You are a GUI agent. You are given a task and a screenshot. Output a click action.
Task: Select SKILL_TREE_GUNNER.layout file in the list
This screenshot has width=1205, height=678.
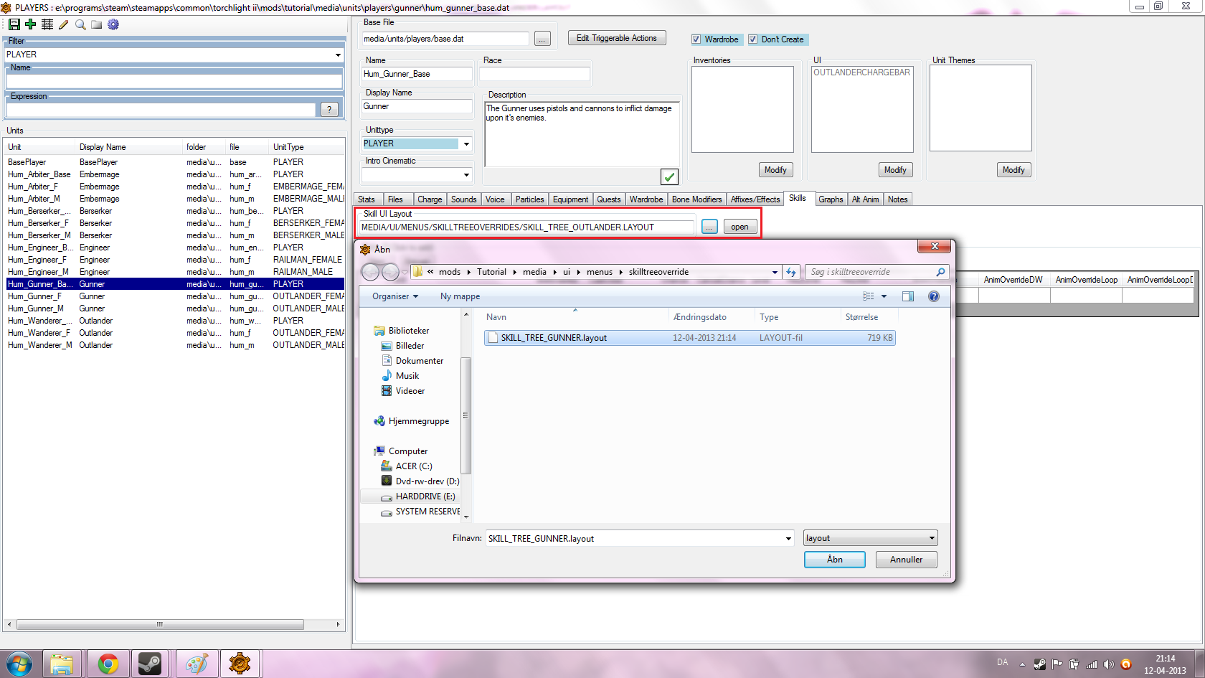pyautogui.click(x=690, y=338)
